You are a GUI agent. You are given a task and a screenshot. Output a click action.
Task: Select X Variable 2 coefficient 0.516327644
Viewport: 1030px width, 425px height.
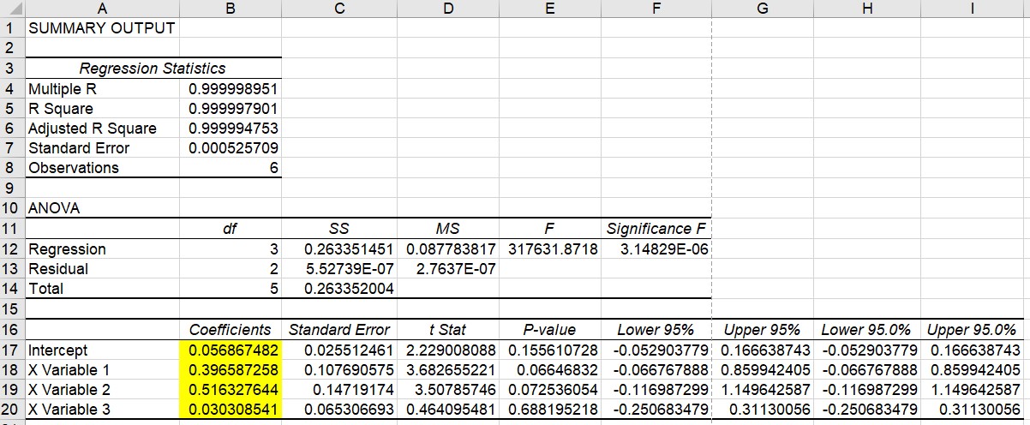point(231,389)
